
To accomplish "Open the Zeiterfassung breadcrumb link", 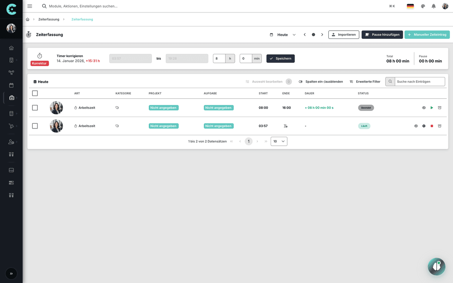I will click(x=50, y=19).
